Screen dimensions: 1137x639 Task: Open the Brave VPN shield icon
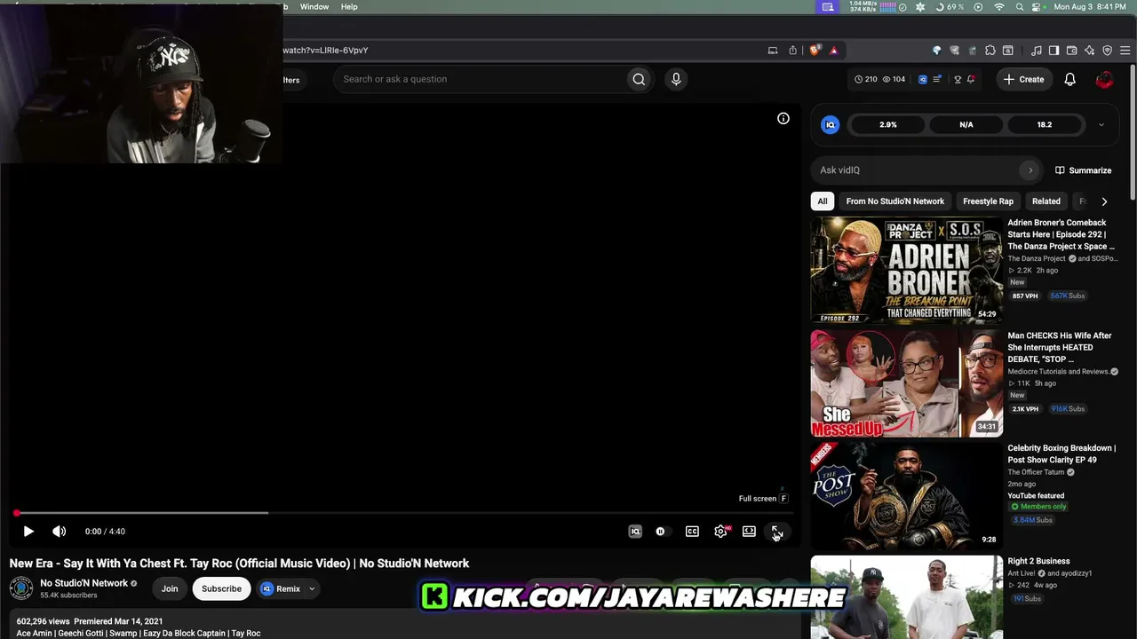click(1107, 51)
